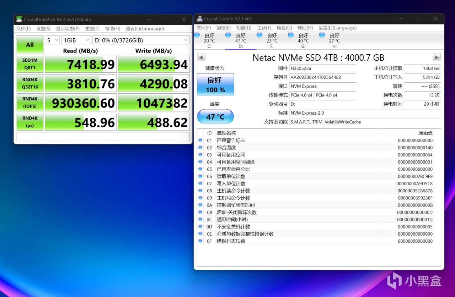Open 功能(U) menu in CrystalDiskInfo

click(x=244, y=28)
